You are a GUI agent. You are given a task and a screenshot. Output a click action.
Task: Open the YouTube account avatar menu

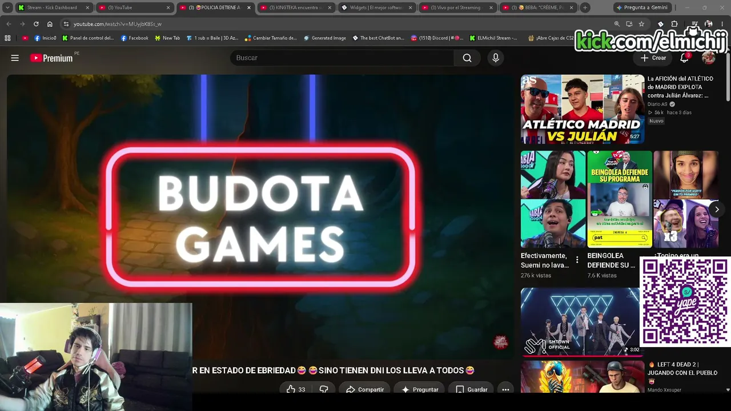(708, 58)
